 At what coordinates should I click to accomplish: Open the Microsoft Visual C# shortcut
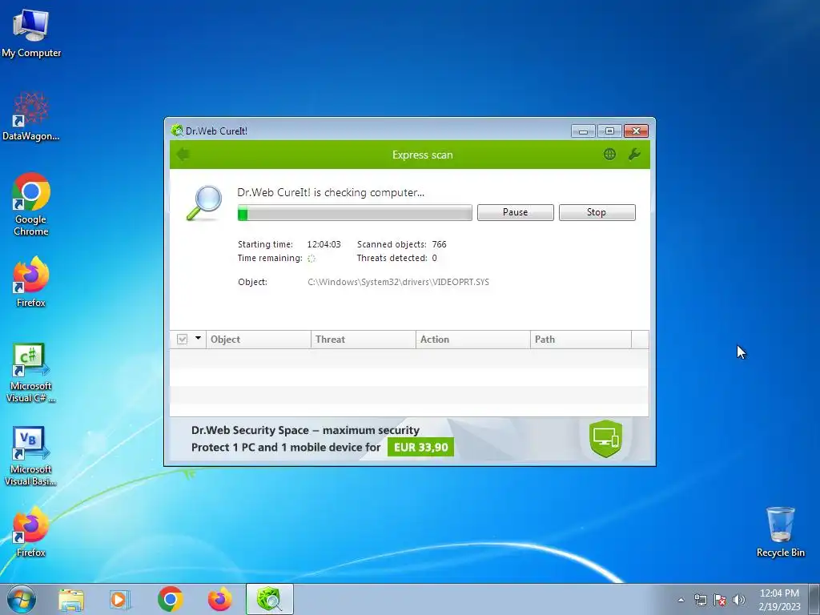tap(31, 373)
